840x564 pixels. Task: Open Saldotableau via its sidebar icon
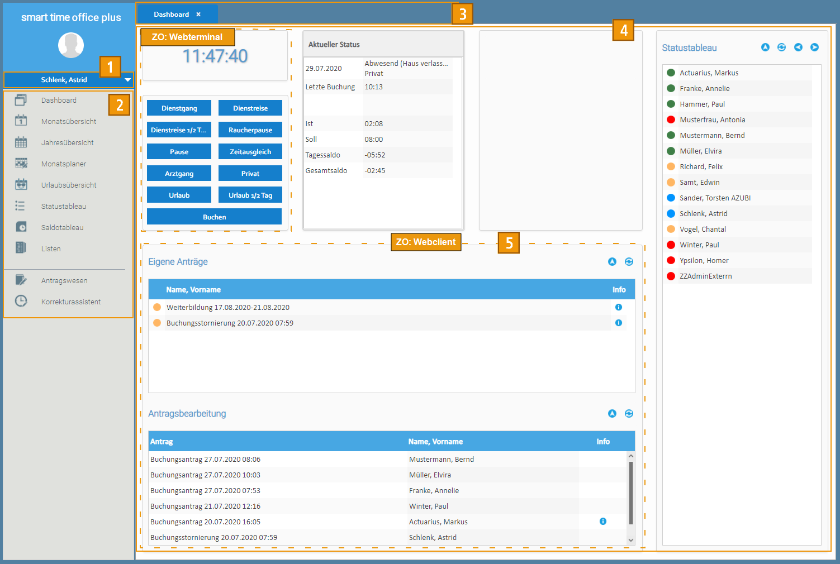(21, 227)
